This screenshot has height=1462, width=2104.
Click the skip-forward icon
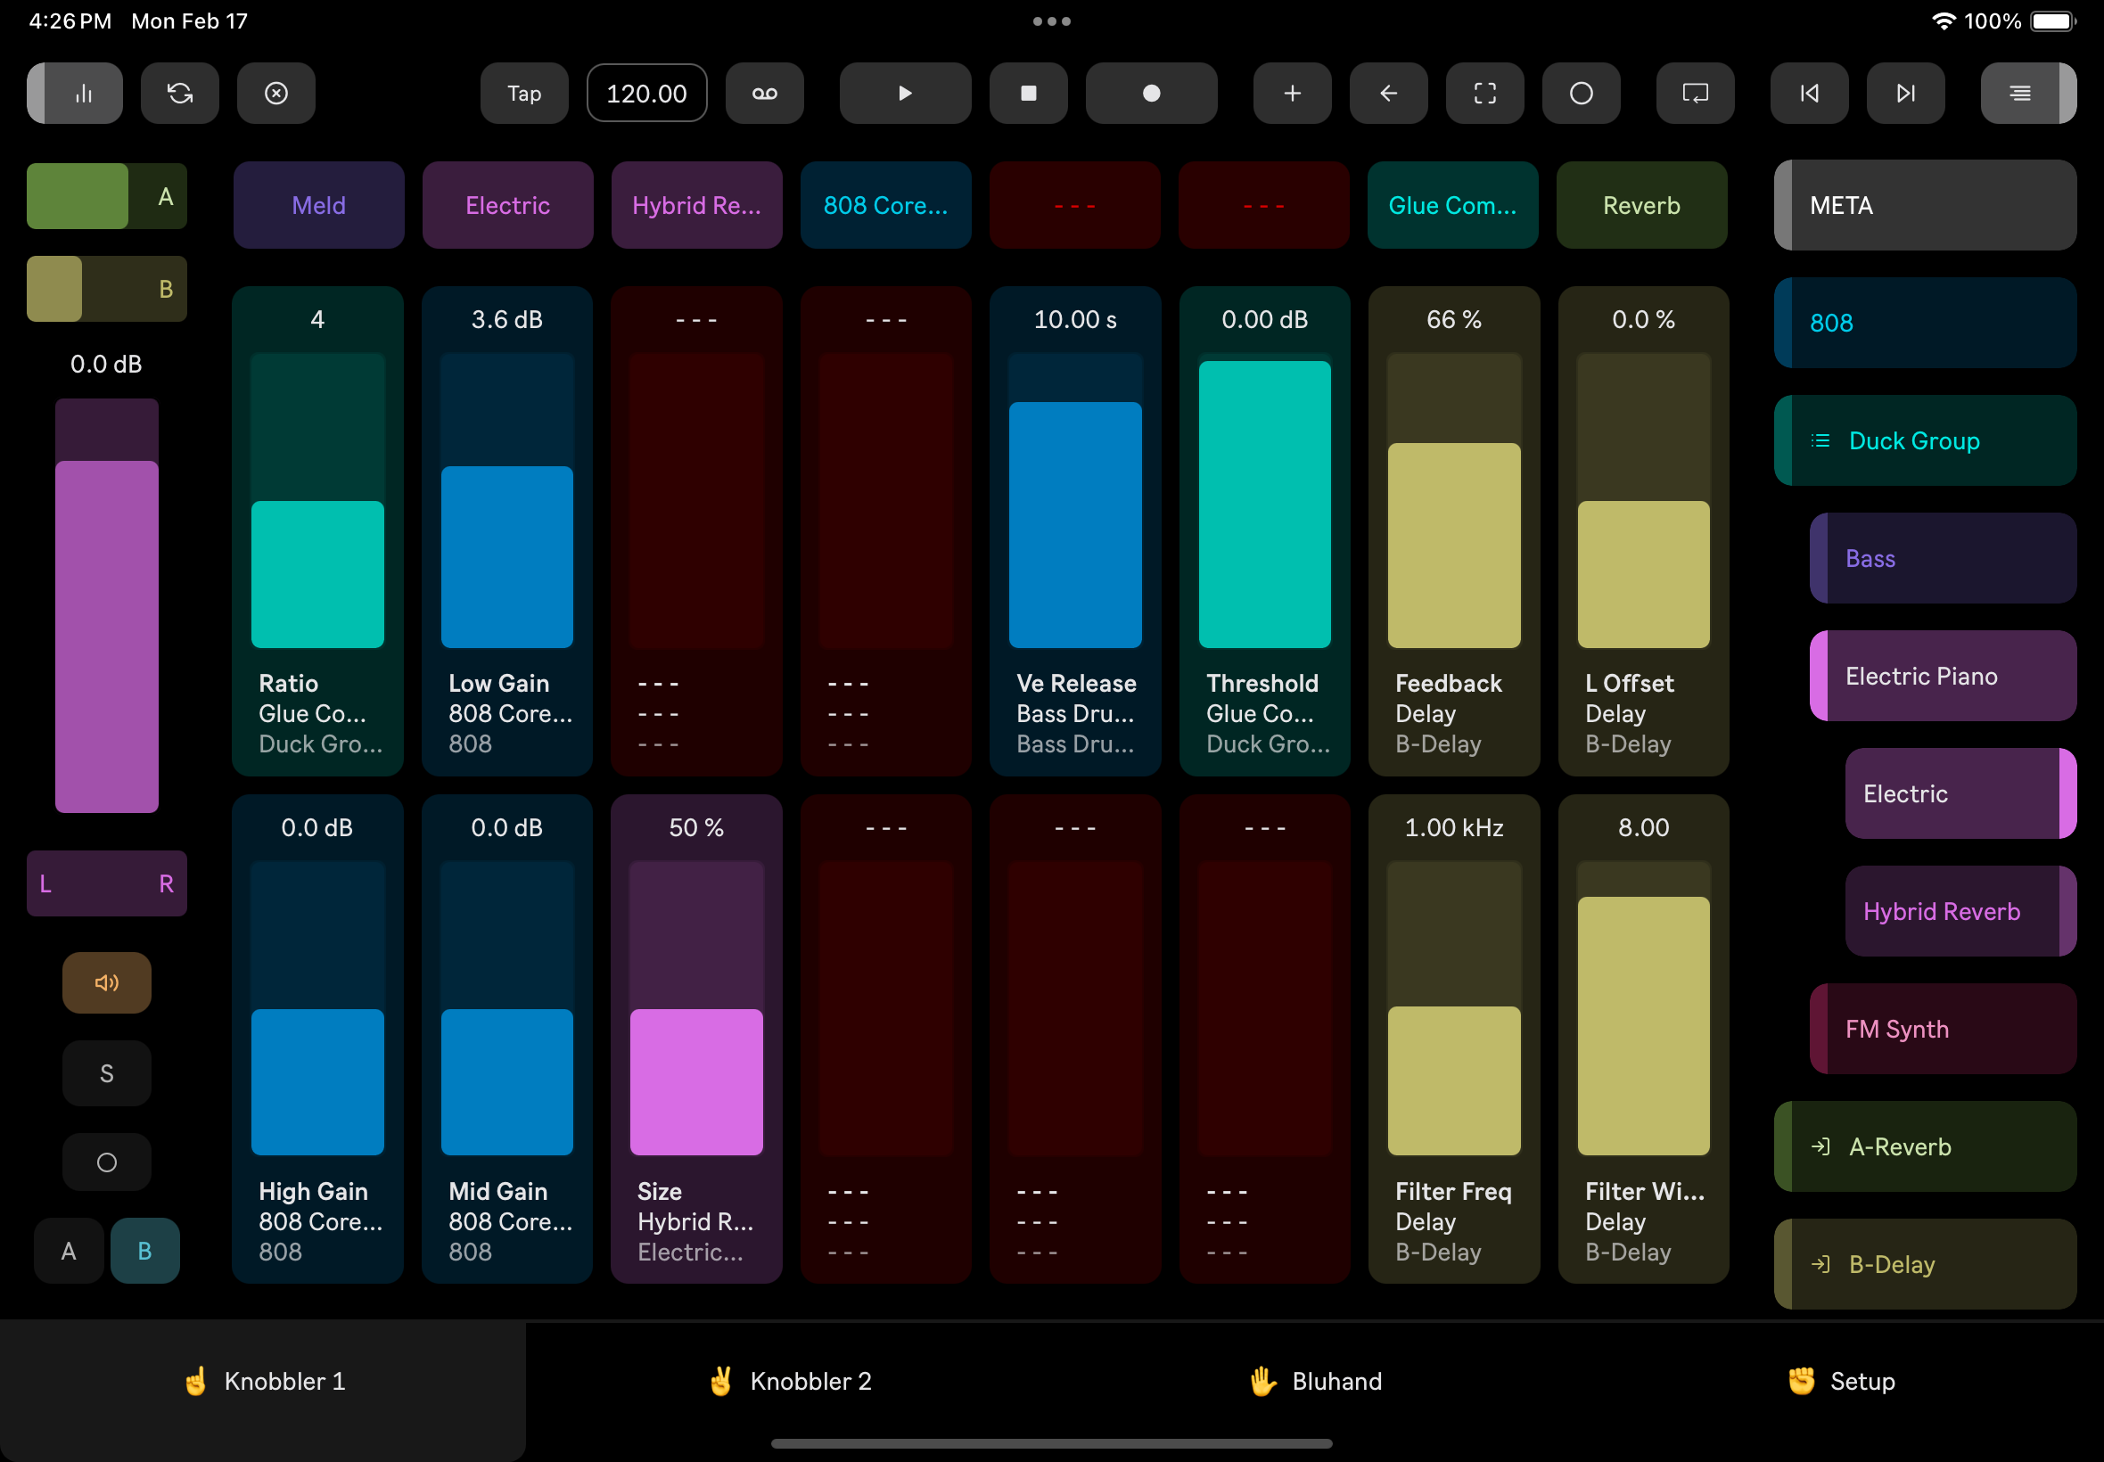1904,94
